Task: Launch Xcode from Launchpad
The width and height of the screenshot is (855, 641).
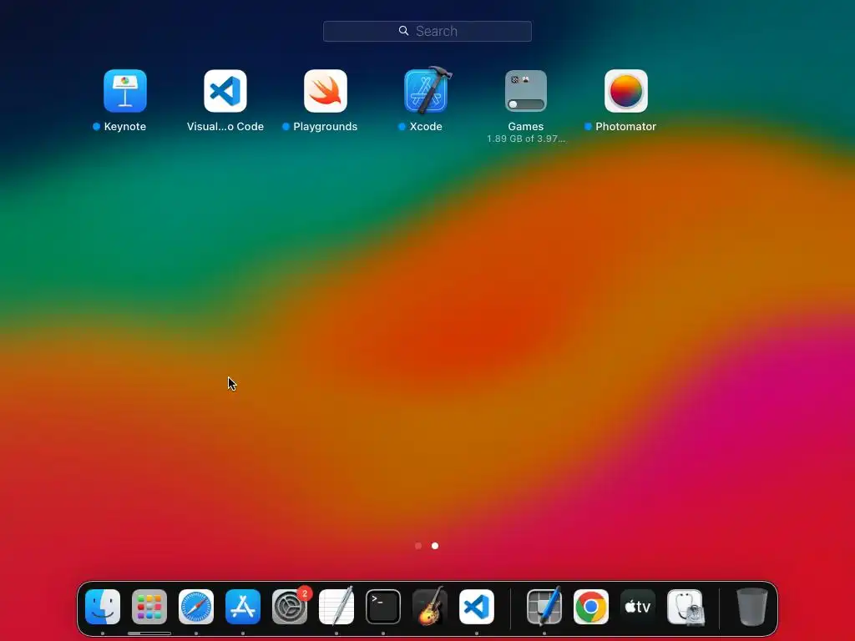Action: coord(427,89)
